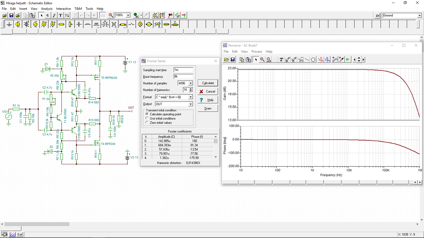Click the green run button in Bode window
This screenshot has width=424, height=238.
(348, 59)
